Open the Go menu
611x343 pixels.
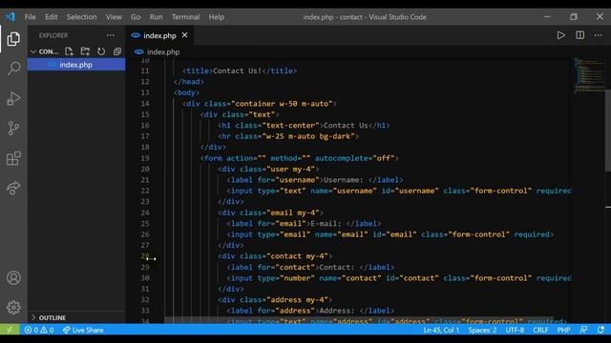[136, 17]
